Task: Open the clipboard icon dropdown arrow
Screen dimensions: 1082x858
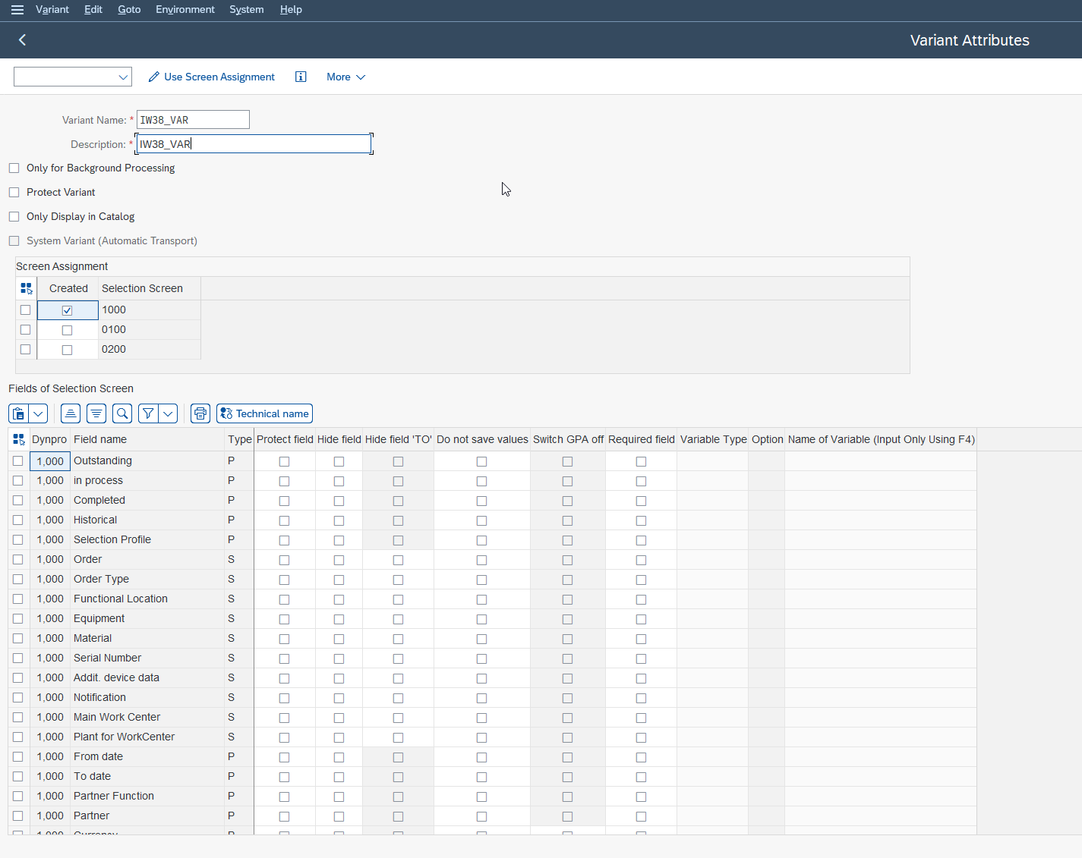Action: point(38,413)
